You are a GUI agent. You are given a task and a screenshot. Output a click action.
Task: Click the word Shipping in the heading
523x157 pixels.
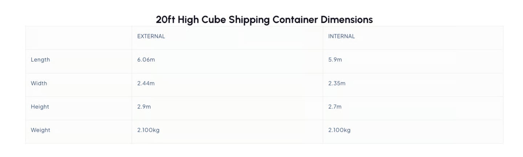(249, 19)
